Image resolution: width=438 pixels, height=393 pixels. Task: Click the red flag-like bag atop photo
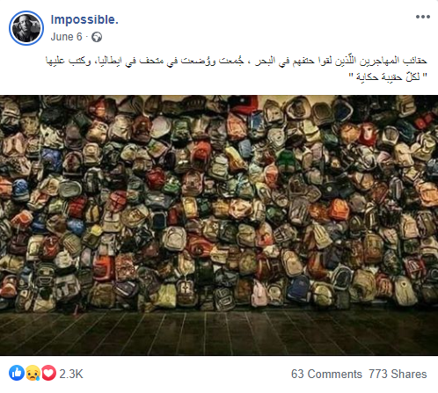243,105
